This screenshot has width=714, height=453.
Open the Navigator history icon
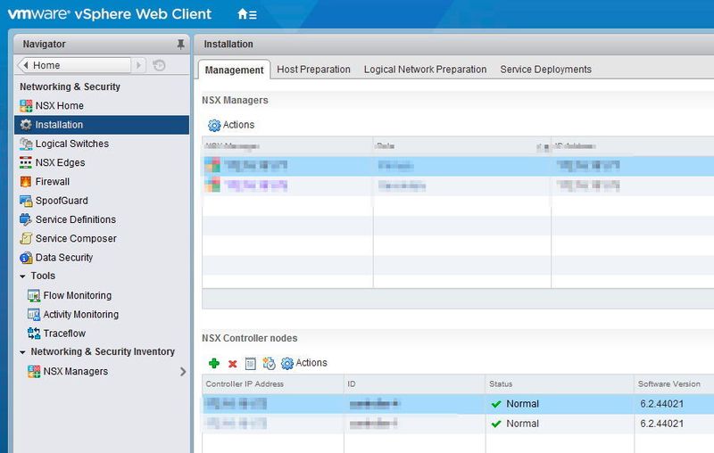pyautogui.click(x=159, y=65)
